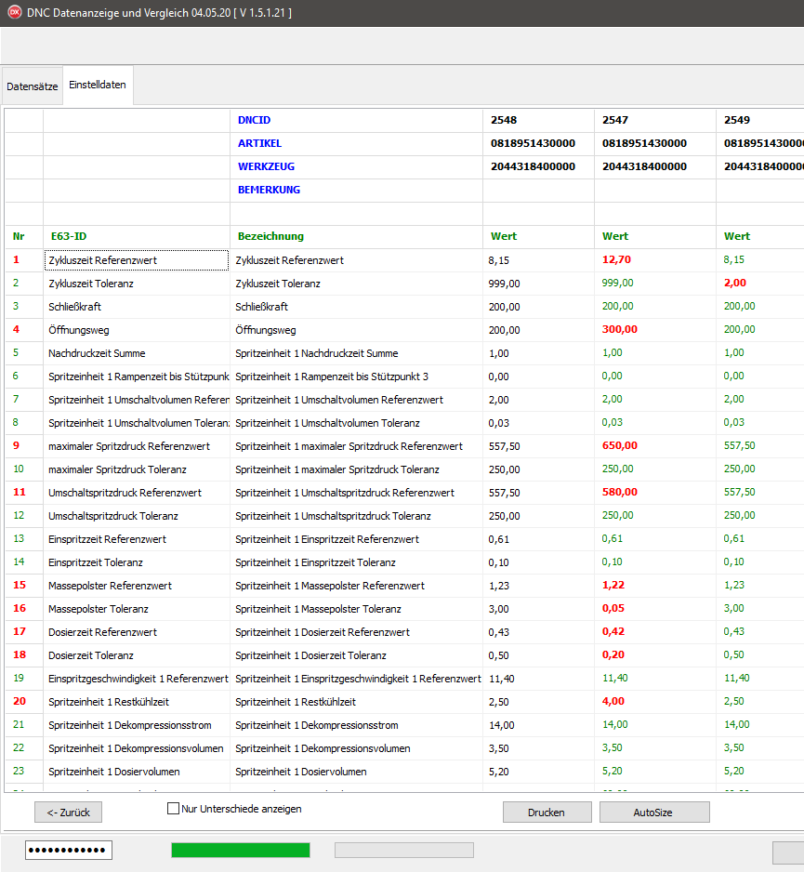Click the green progress bar
The height and width of the screenshot is (872, 804).
tap(240, 850)
